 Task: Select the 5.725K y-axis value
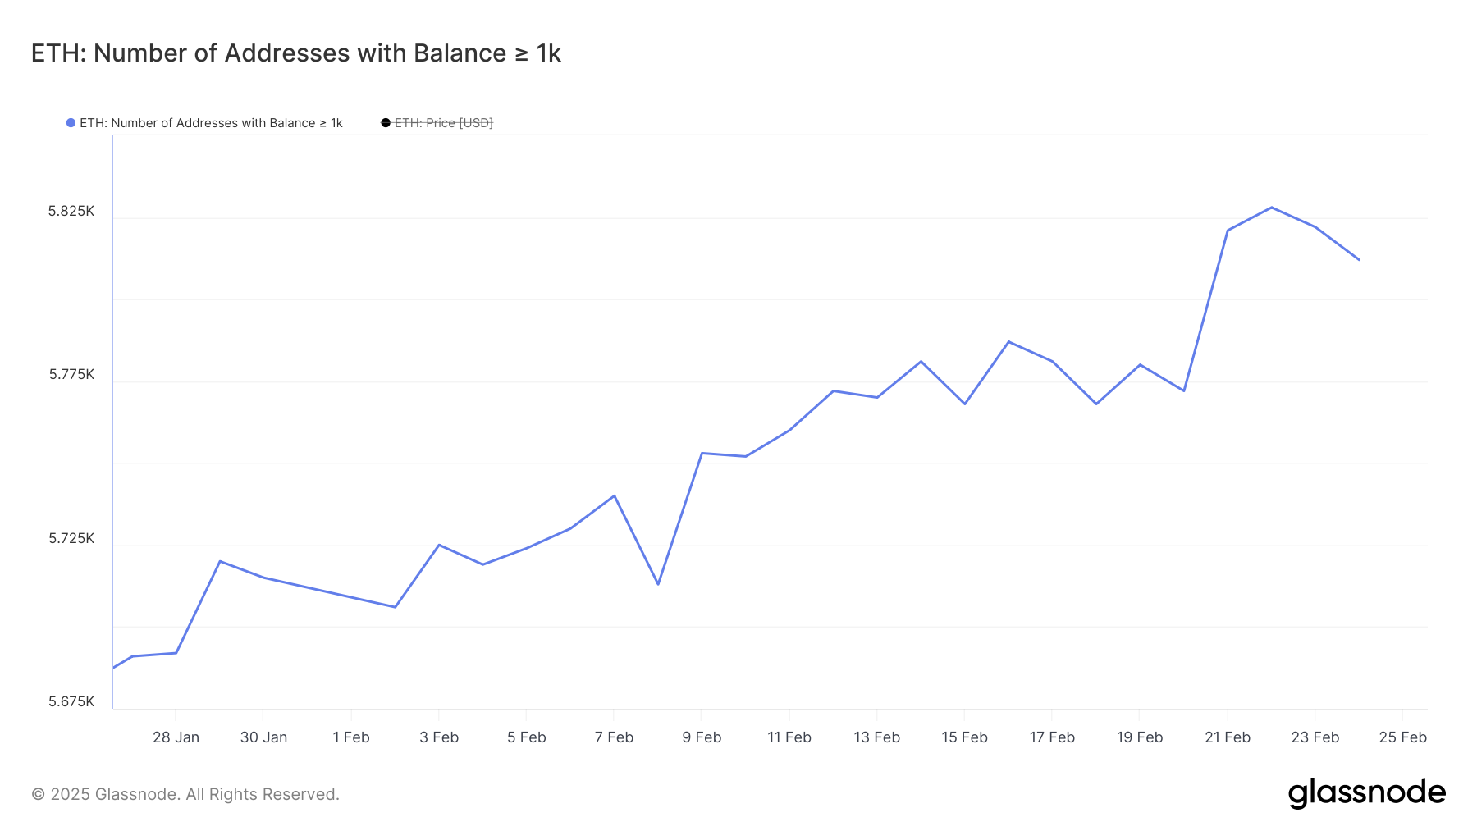[x=71, y=539]
